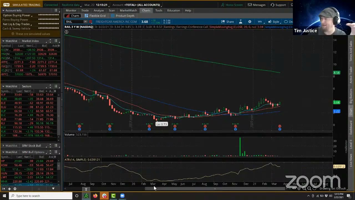Go to Home Screen
Viewport: 355px width, 200px height.
[232, 5]
